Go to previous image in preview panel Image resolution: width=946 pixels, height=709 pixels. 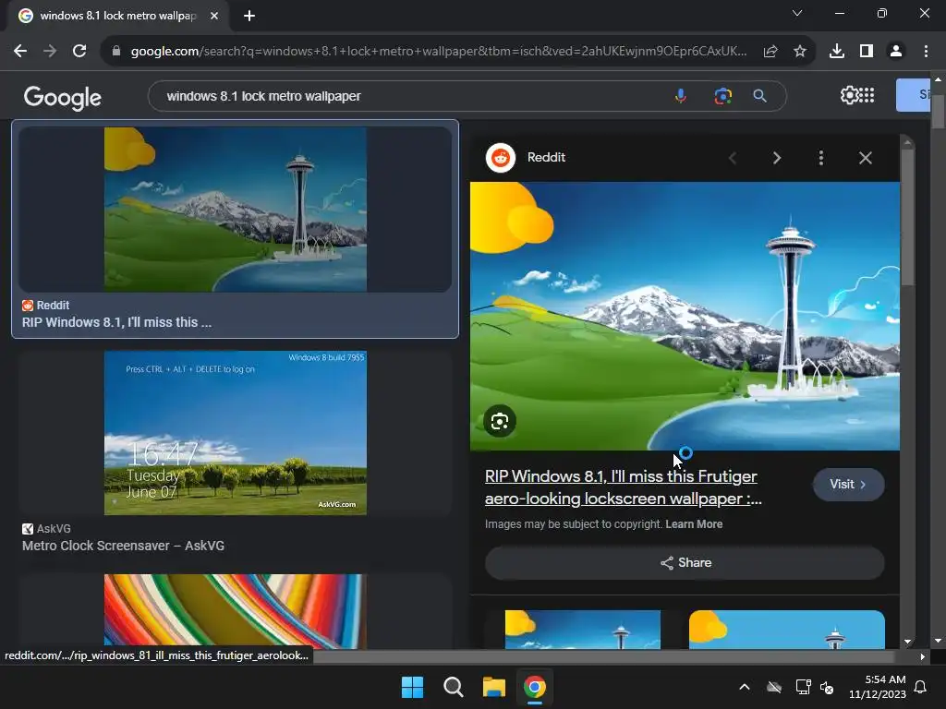tap(733, 158)
